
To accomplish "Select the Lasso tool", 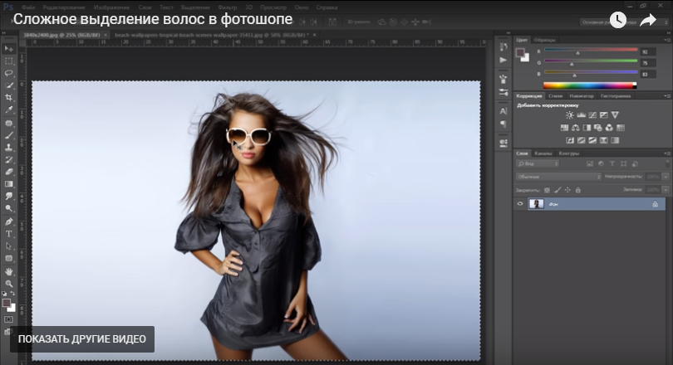I will point(9,73).
